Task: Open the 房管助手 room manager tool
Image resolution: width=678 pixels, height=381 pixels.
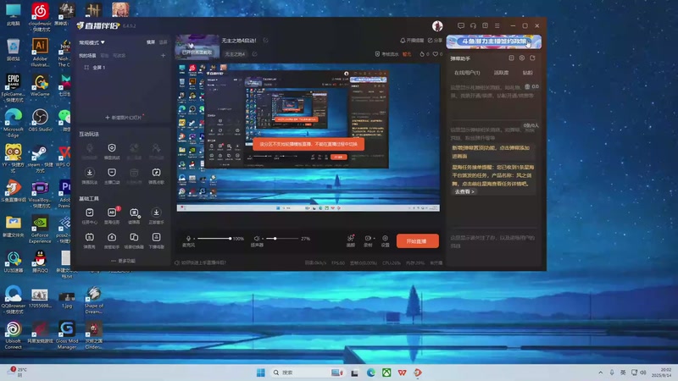Action: 112,237
